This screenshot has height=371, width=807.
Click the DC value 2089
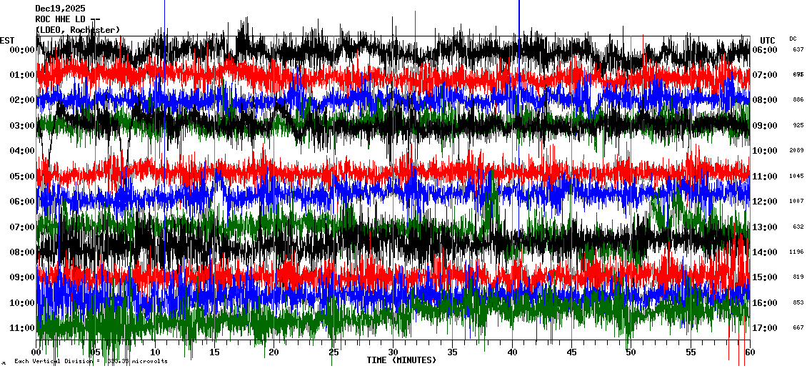coord(797,151)
